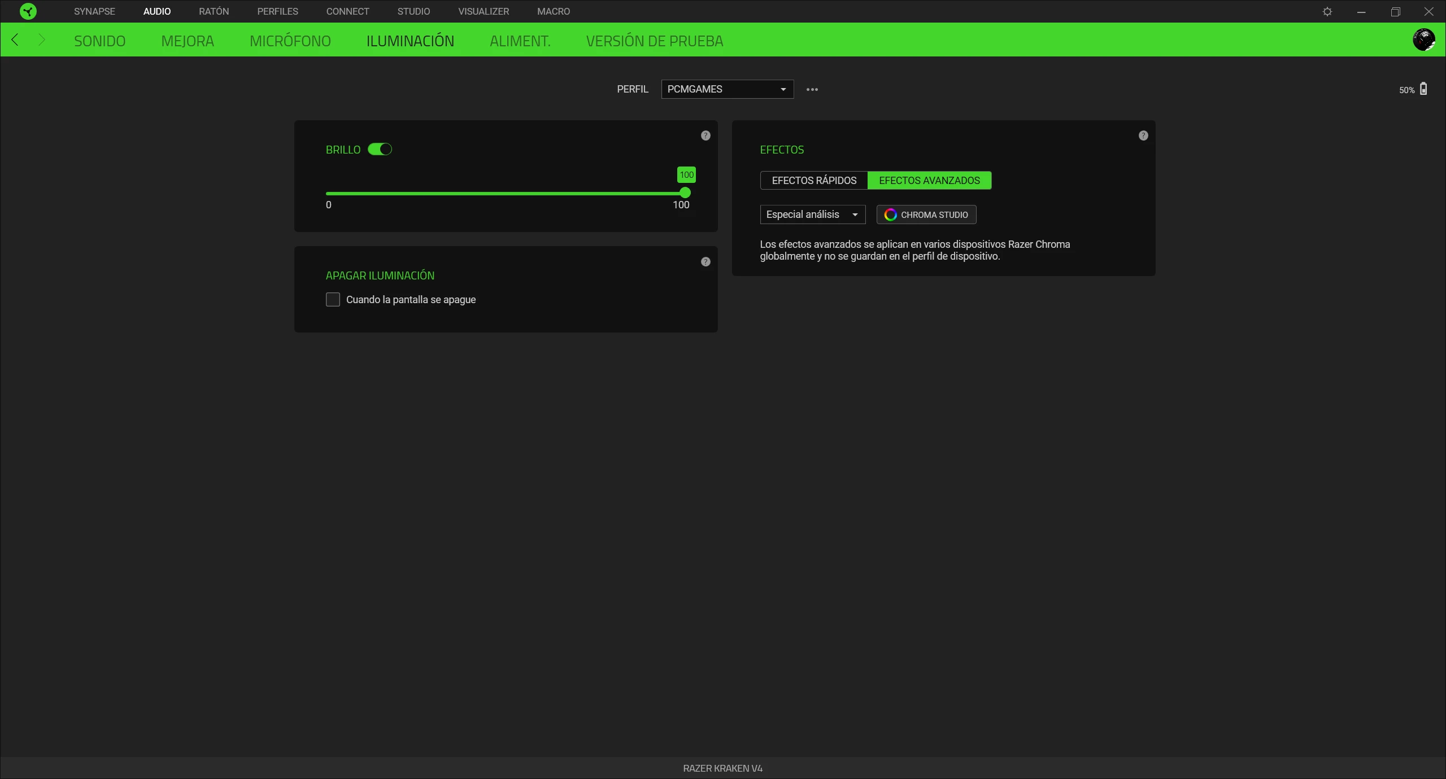Open the STUDIO menu
1446x779 pixels.
(x=413, y=11)
